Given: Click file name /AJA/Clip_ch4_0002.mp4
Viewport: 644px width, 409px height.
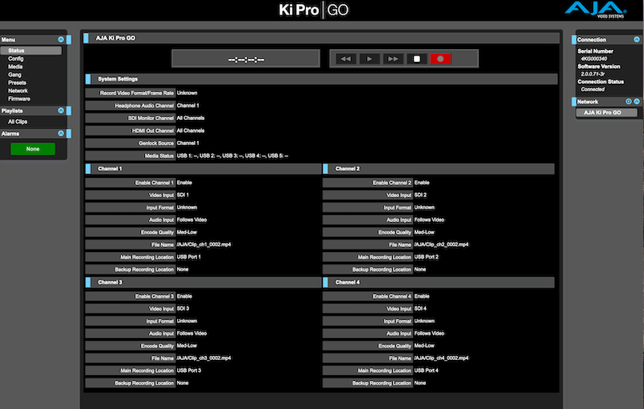Looking at the screenshot, I should [x=441, y=358].
